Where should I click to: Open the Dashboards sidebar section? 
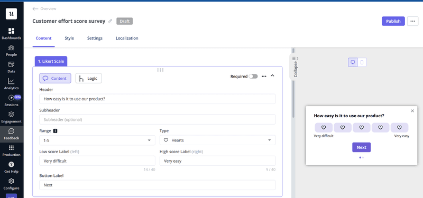(11, 34)
